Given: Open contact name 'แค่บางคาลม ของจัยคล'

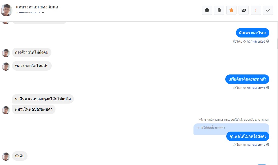Looking at the screenshot, I should coord(37,7).
